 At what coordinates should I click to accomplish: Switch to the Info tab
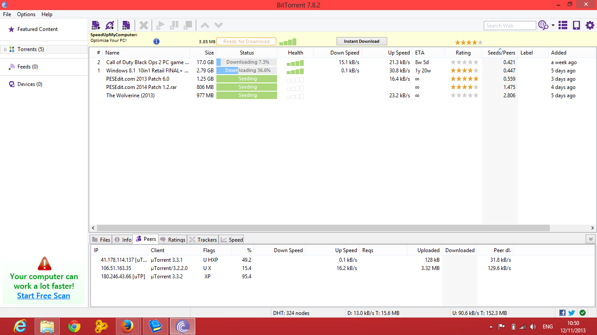[123, 239]
